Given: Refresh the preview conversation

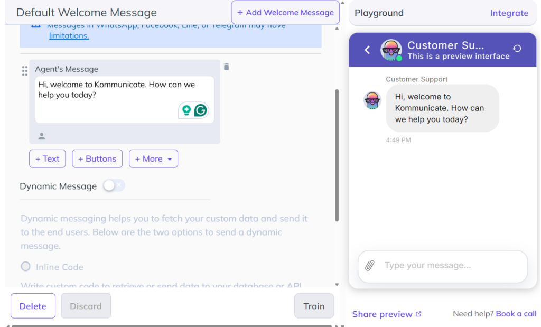Looking at the screenshot, I should pos(517,49).
